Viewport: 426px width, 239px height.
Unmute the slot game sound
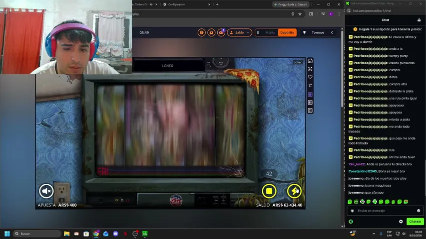pos(46,191)
